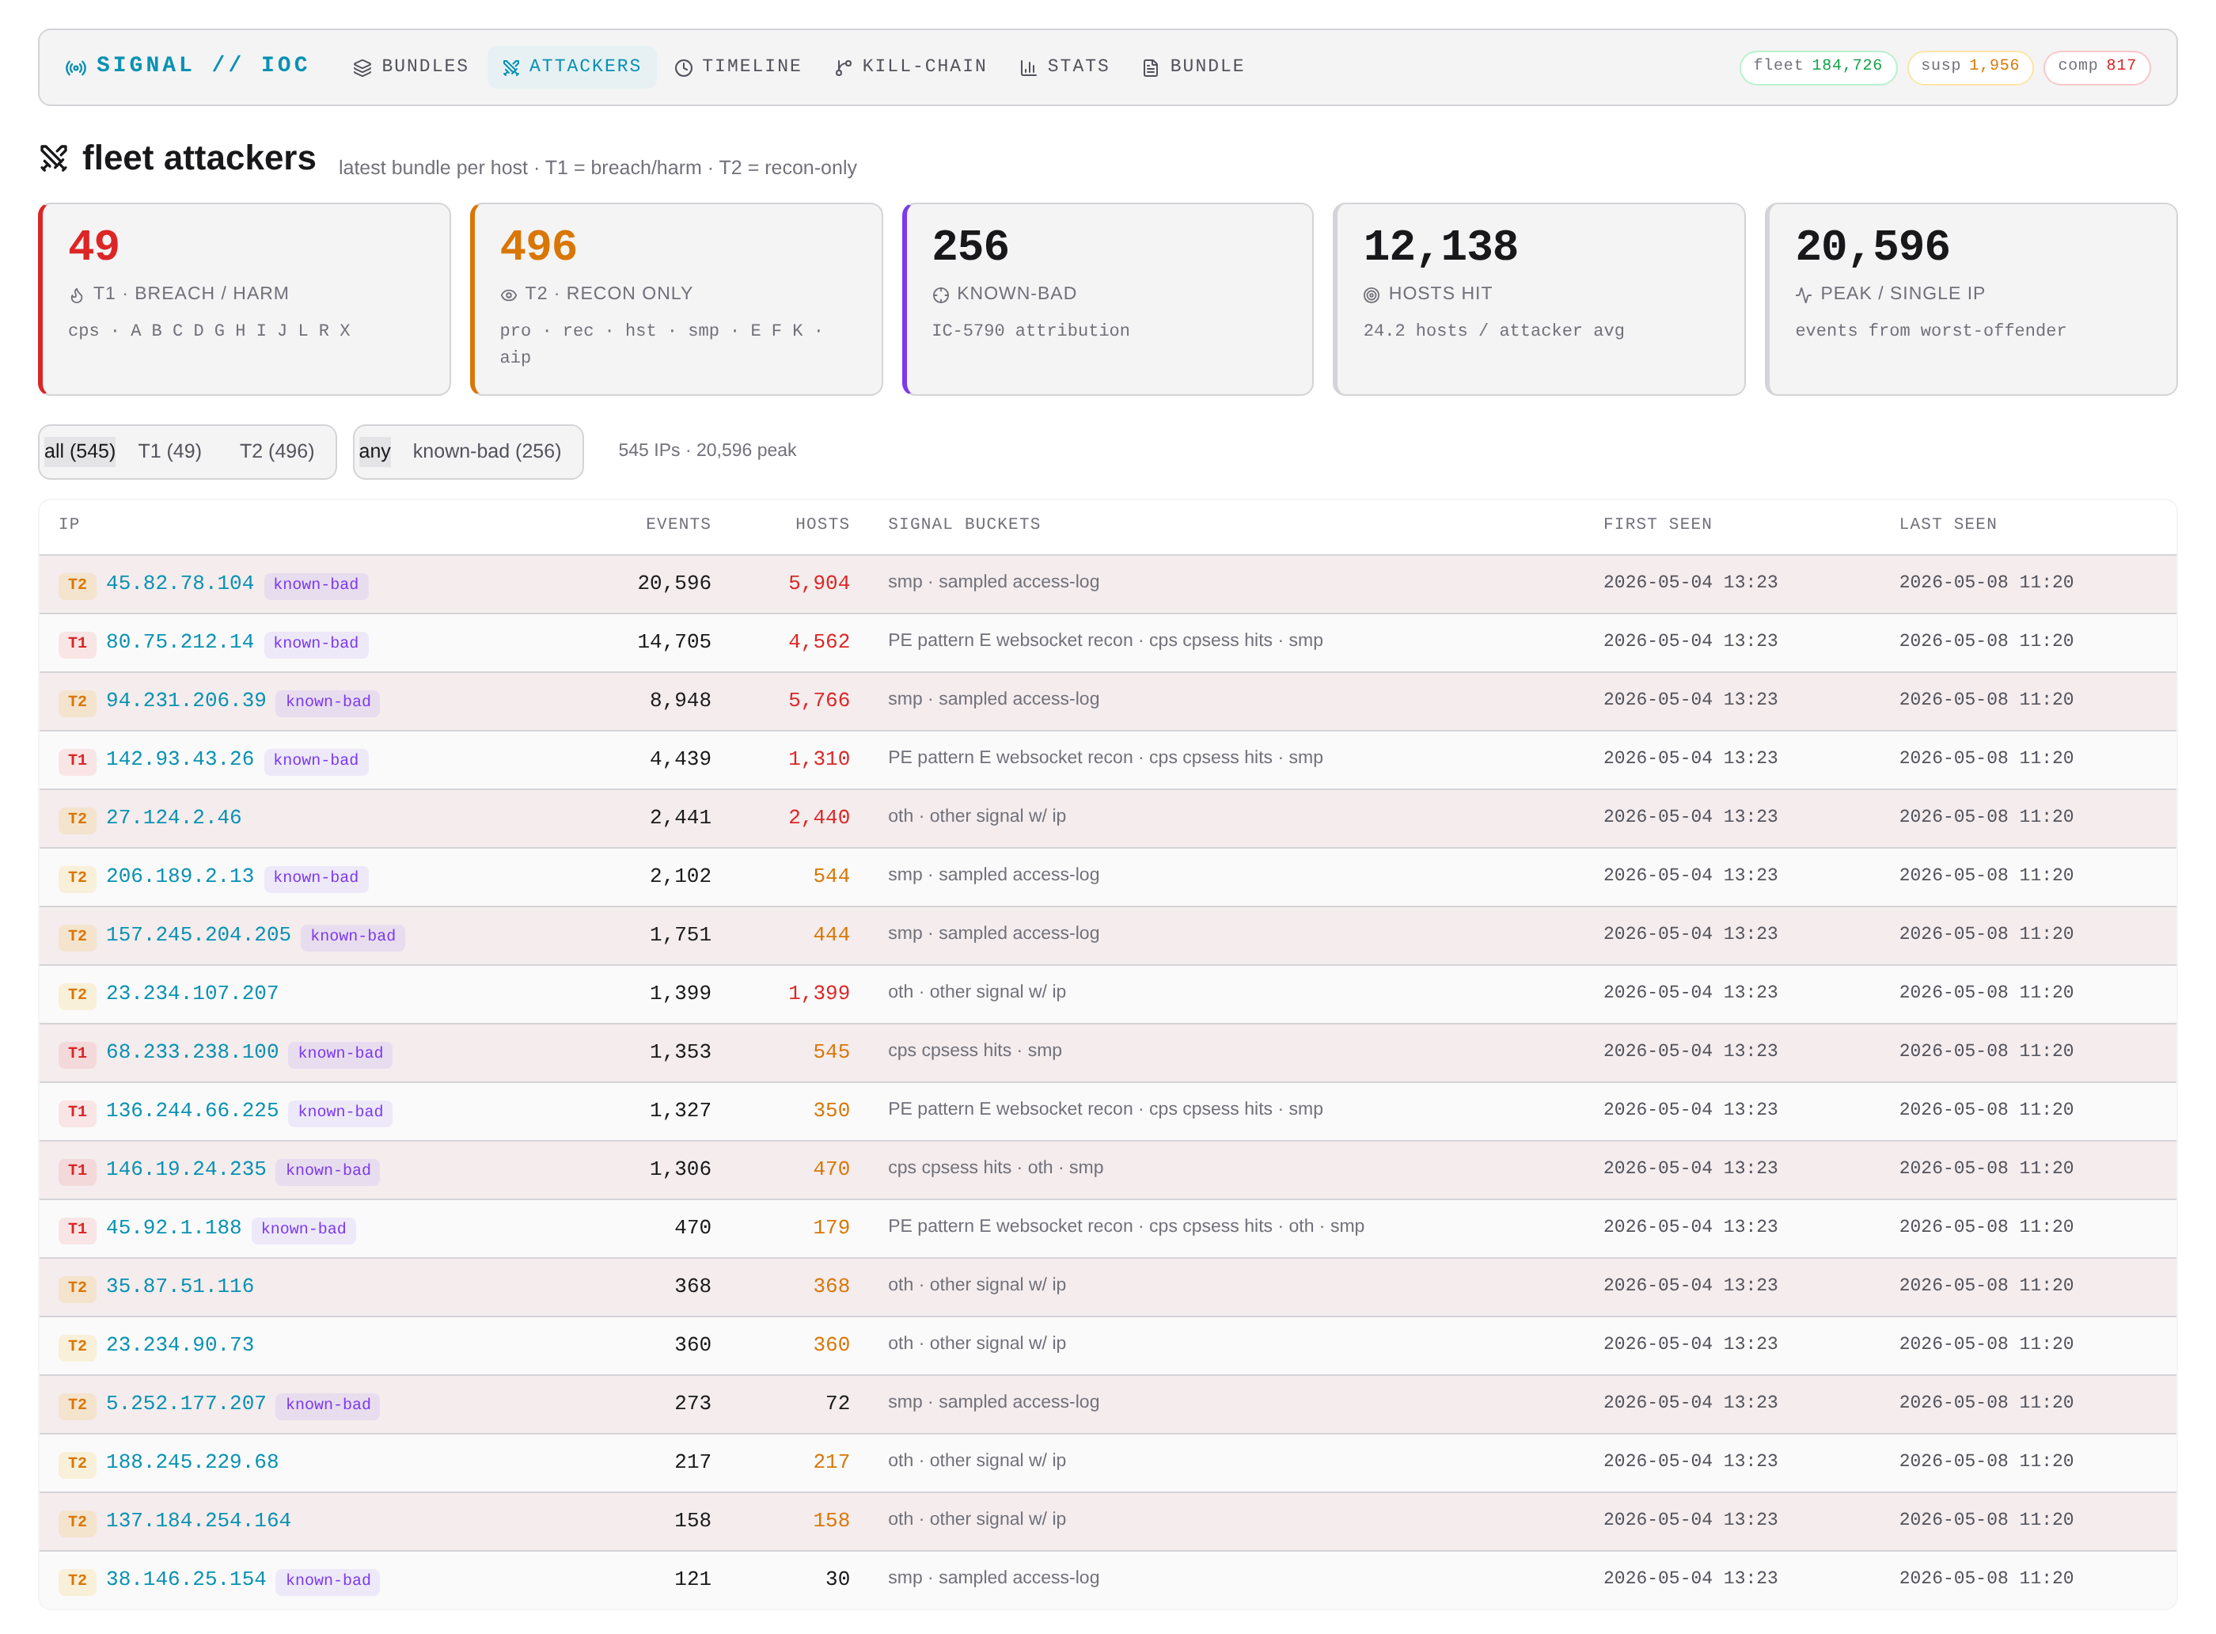Open IP 94.231.206.39 details

pyautogui.click(x=186, y=699)
